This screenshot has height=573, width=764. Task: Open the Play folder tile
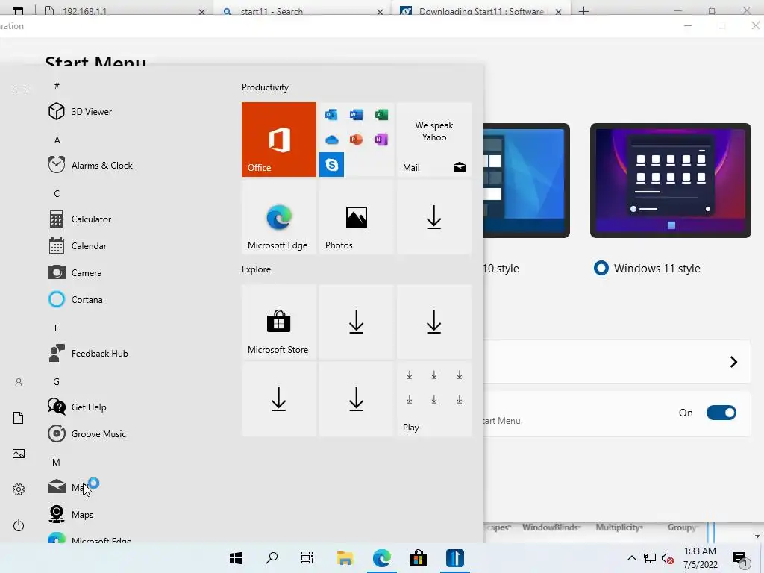434,399
